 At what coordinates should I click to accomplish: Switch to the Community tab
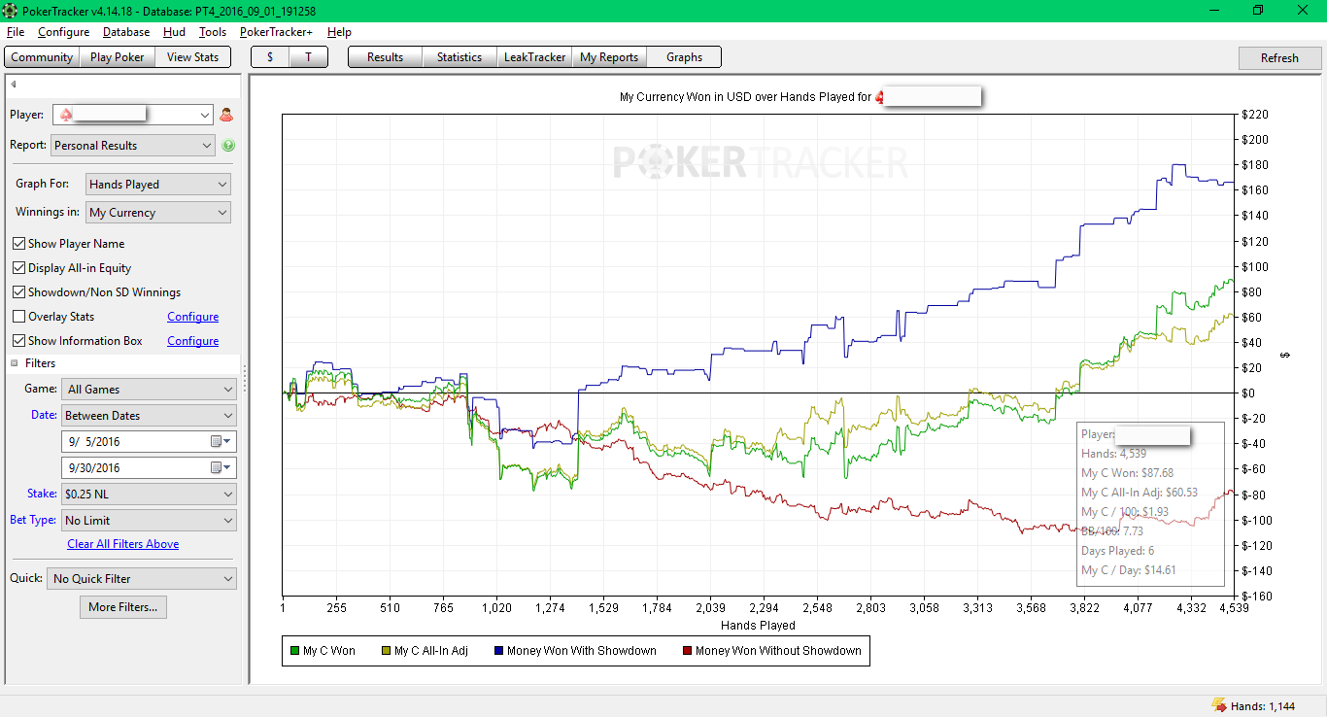(x=42, y=57)
